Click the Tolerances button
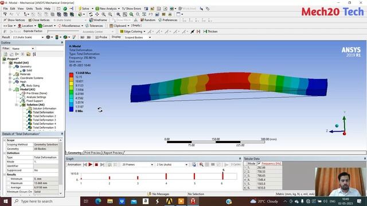 tap(94, 26)
